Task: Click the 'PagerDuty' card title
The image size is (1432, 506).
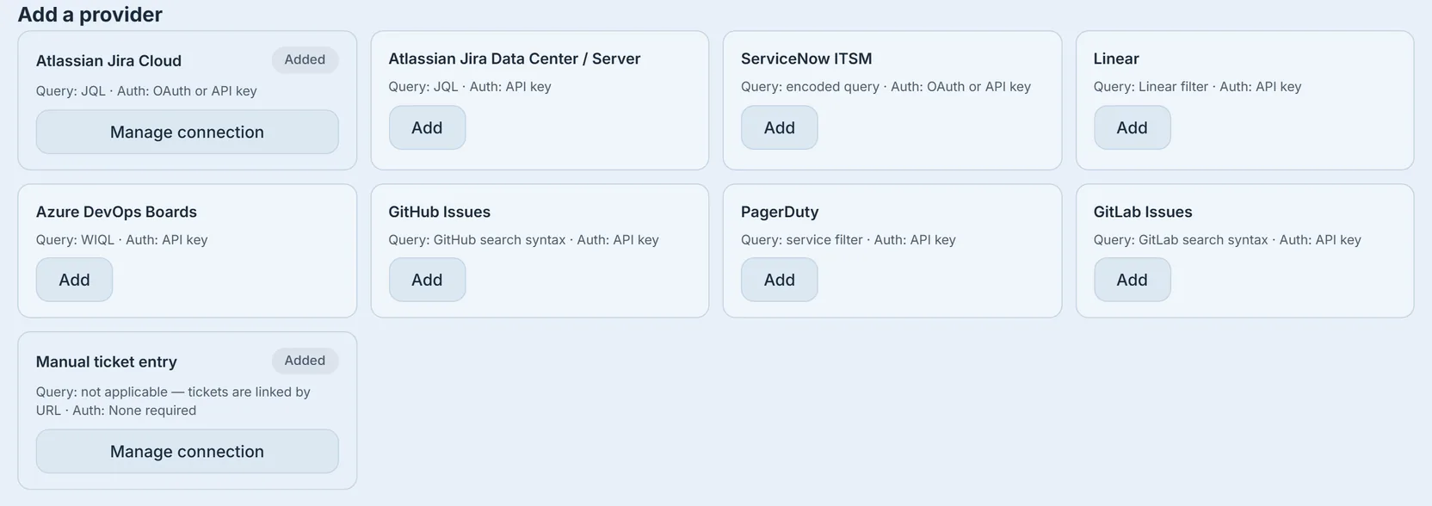Action: [780, 212]
